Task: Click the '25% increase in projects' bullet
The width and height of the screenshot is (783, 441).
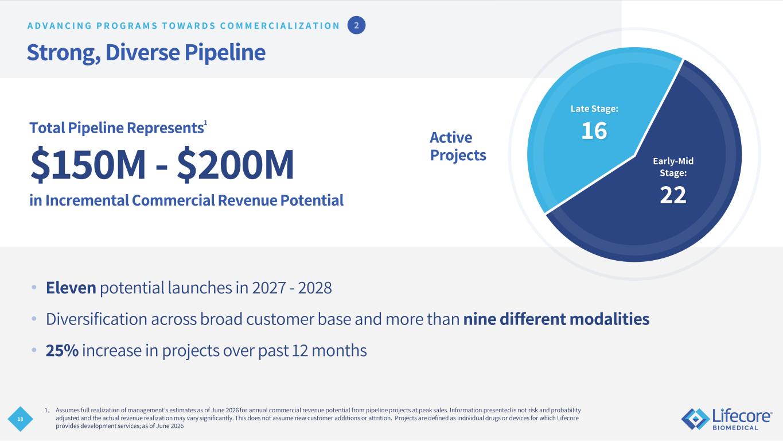Action: click(206, 350)
